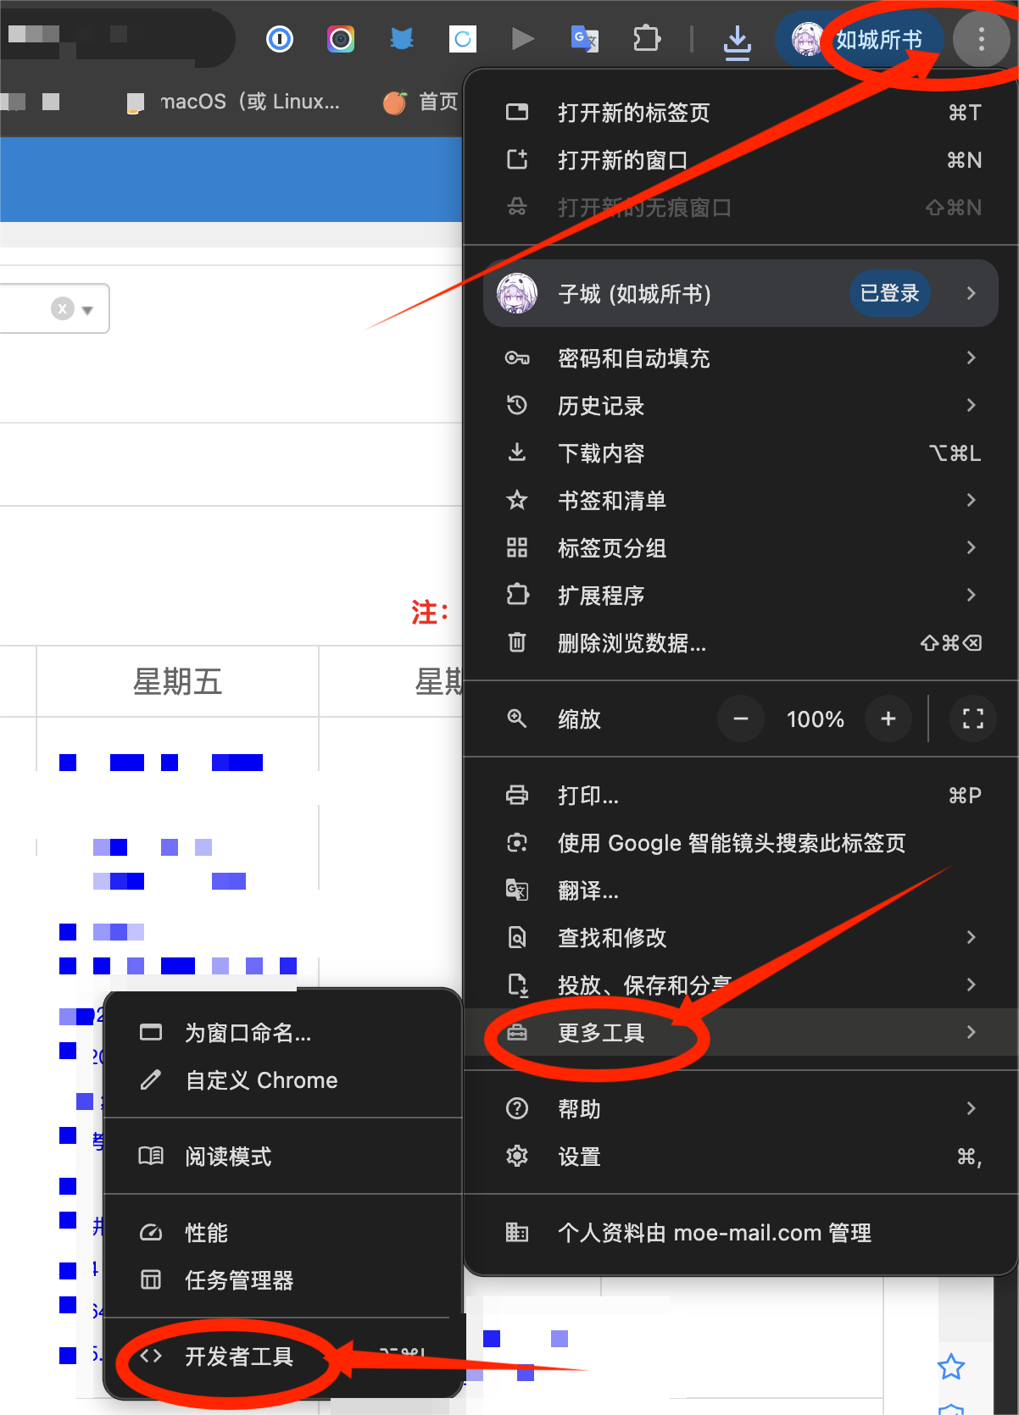This screenshot has height=1415, width=1019.
Task: Open the Google Translate extension icon
Action: pos(585,39)
